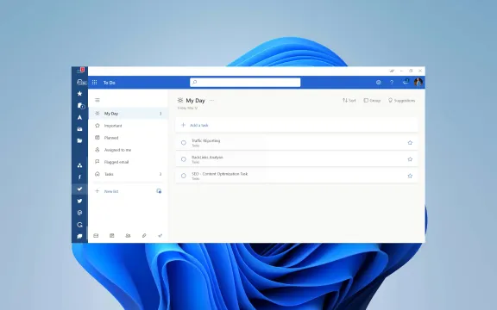Open the people icon at sidebar bottom
The image size is (497, 310).
[128, 236]
